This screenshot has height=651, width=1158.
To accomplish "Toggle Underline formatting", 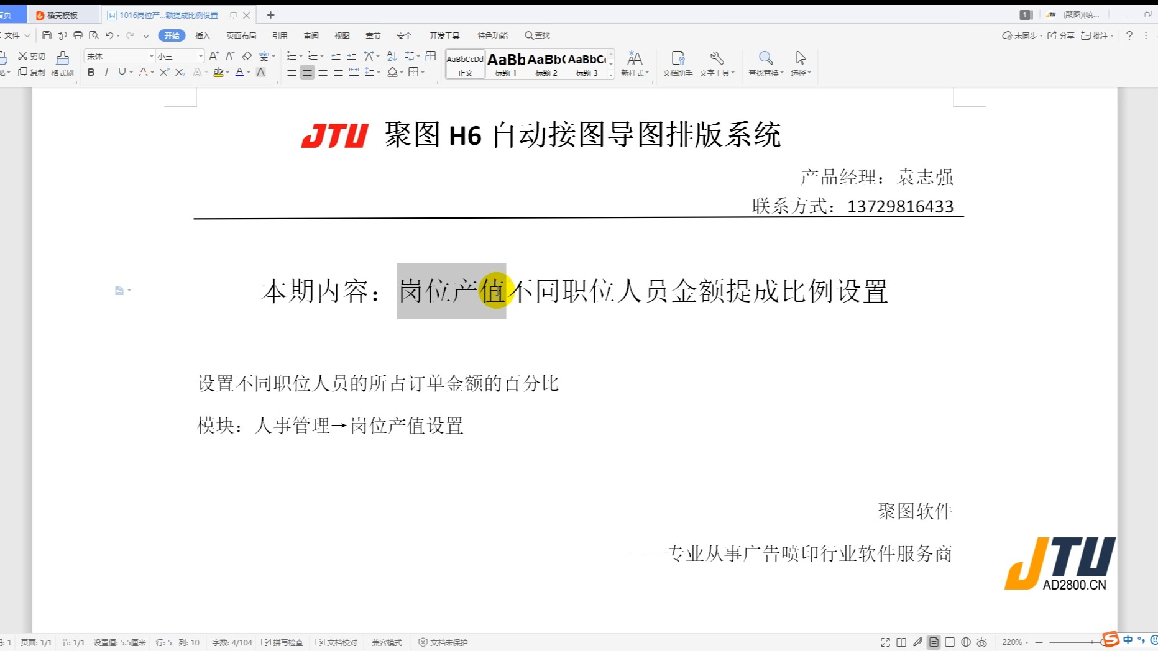I will [122, 72].
